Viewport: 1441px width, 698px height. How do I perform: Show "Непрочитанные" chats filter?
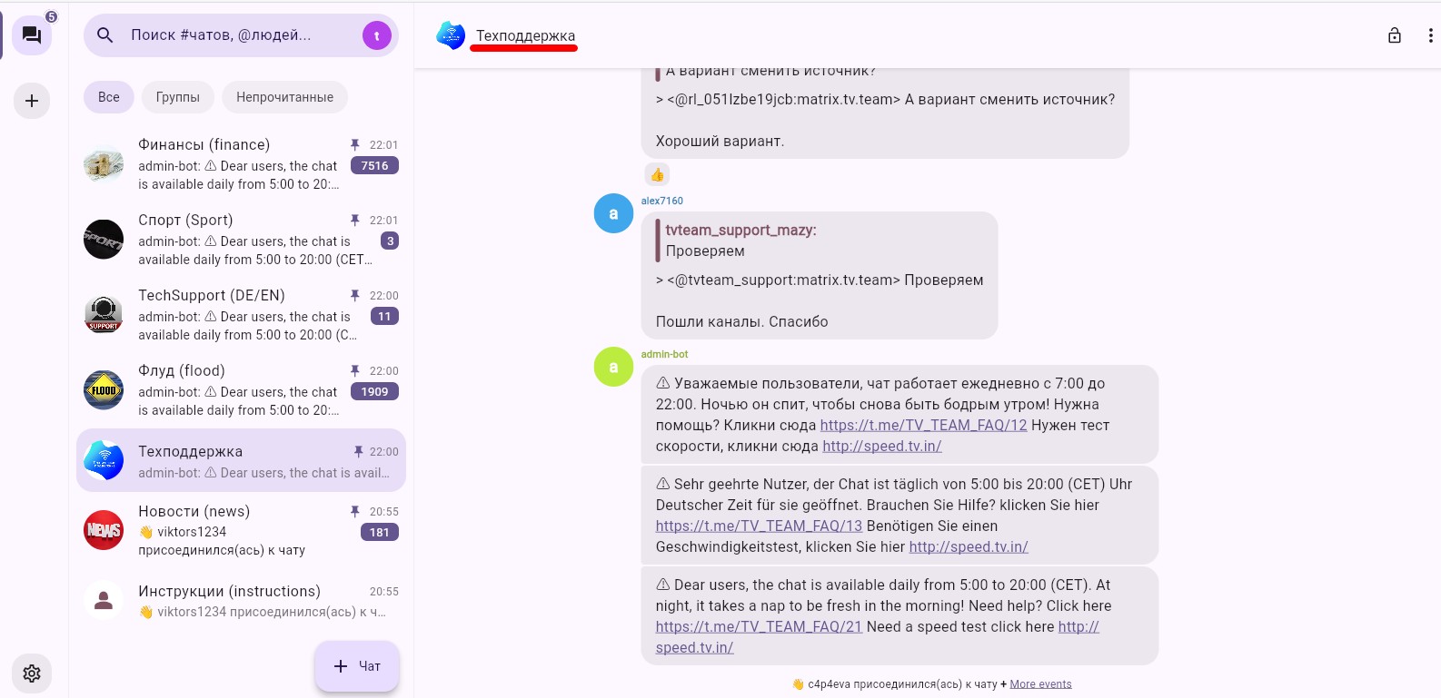point(284,97)
